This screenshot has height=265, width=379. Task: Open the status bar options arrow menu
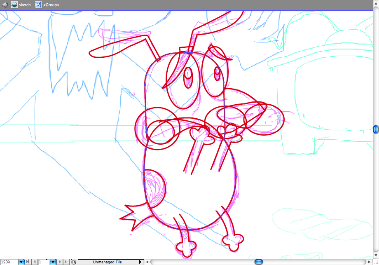pyautogui.click(x=140, y=262)
